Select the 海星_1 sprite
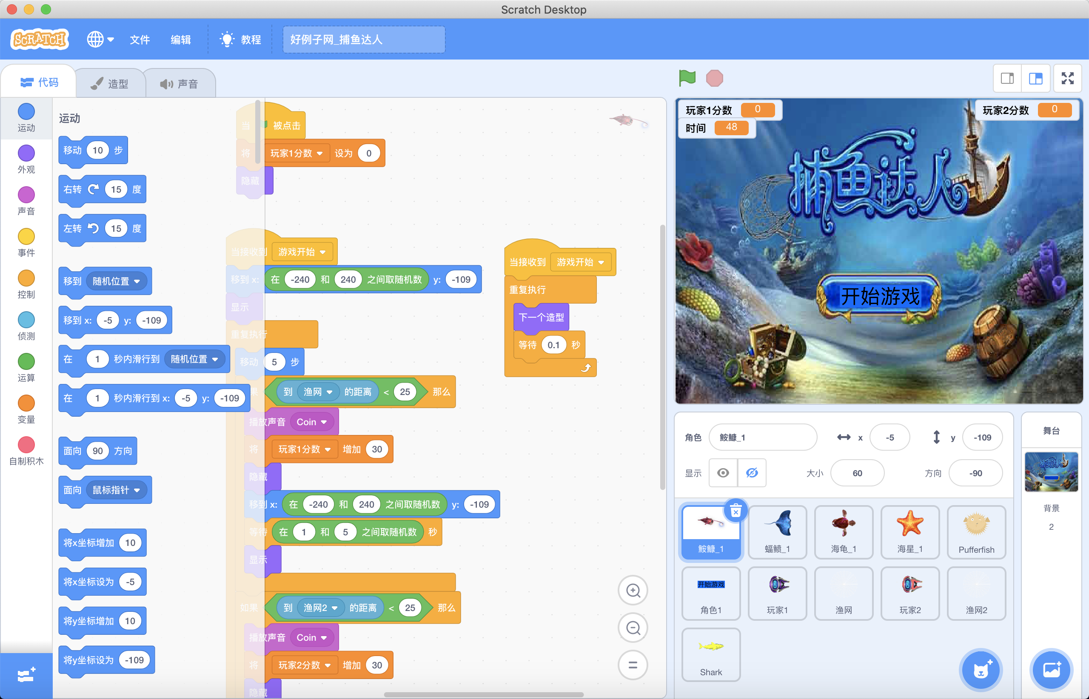Image resolution: width=1089 pixels, height=699 pixels. [910, 532]
